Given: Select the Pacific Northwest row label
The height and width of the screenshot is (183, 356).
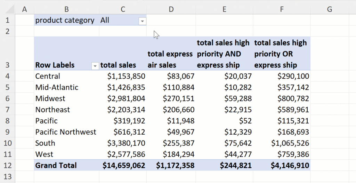Looking at the screenshot, I should (66, 132).
